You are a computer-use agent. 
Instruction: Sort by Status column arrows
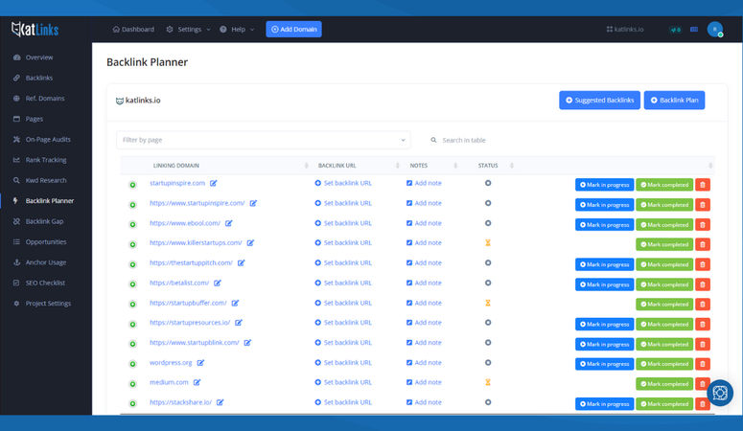coord(512,166)
